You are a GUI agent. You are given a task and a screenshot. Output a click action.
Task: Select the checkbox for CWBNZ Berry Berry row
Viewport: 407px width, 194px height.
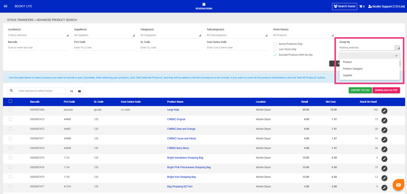10,148
